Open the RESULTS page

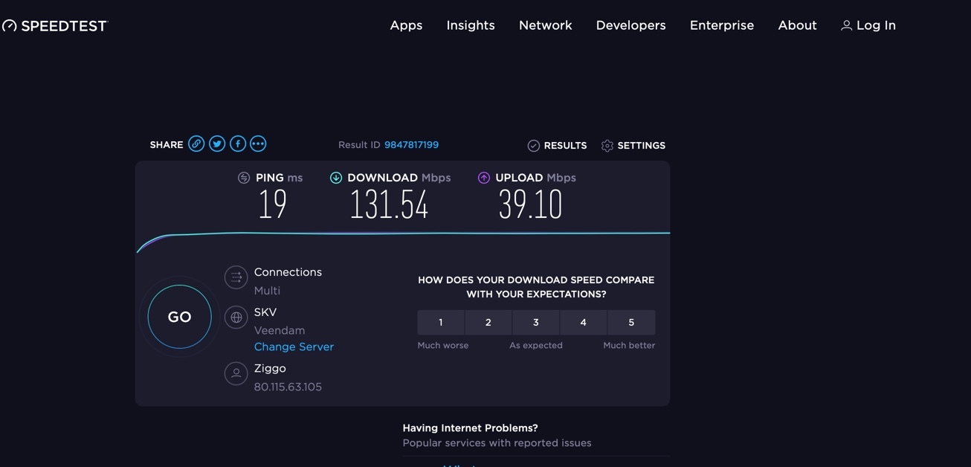558,146
